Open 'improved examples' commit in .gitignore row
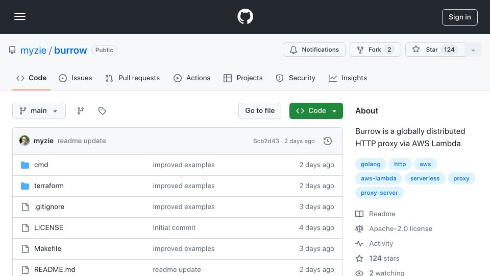 point(183,207)
